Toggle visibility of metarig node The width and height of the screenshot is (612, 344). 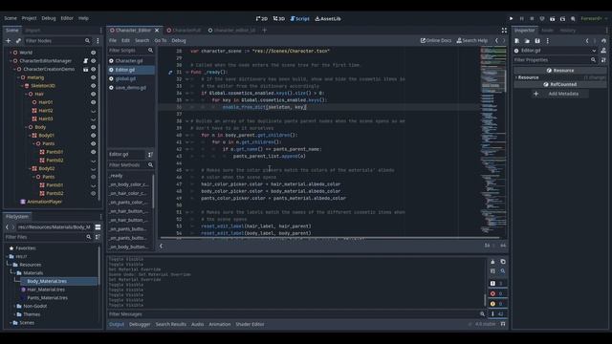pyautogui.click(x=94, y=77)
